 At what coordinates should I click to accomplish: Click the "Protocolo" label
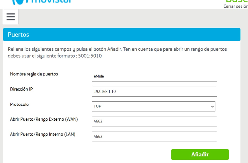coord(19,104)
